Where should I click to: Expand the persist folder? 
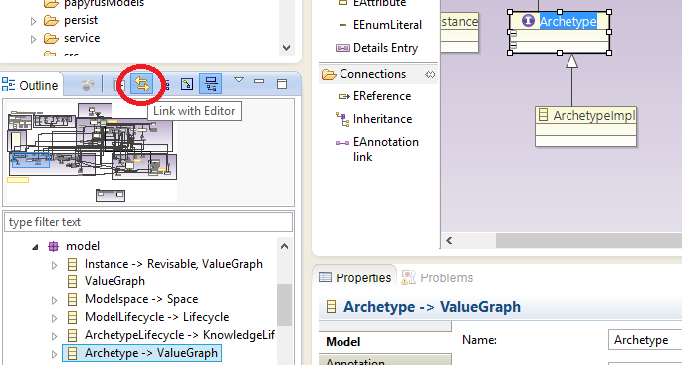click(34, 21)
